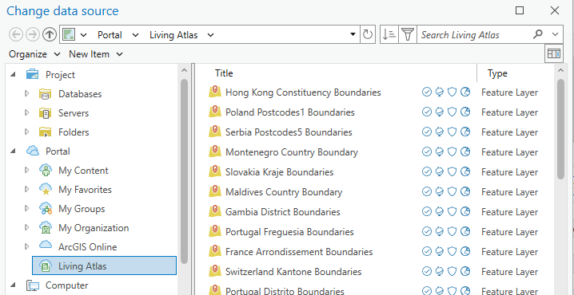The image size is (574, 295).
Task: Select the My Organization tree item
Action: click(94, 228)
